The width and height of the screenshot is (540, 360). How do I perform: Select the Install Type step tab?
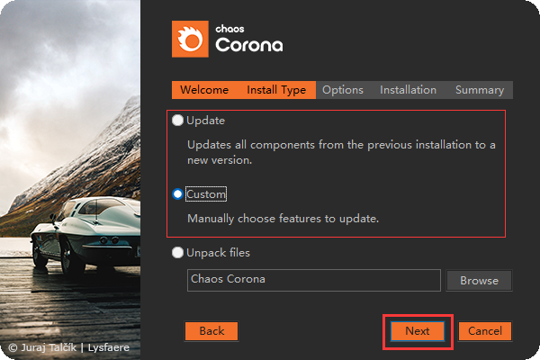click(276, 90)
